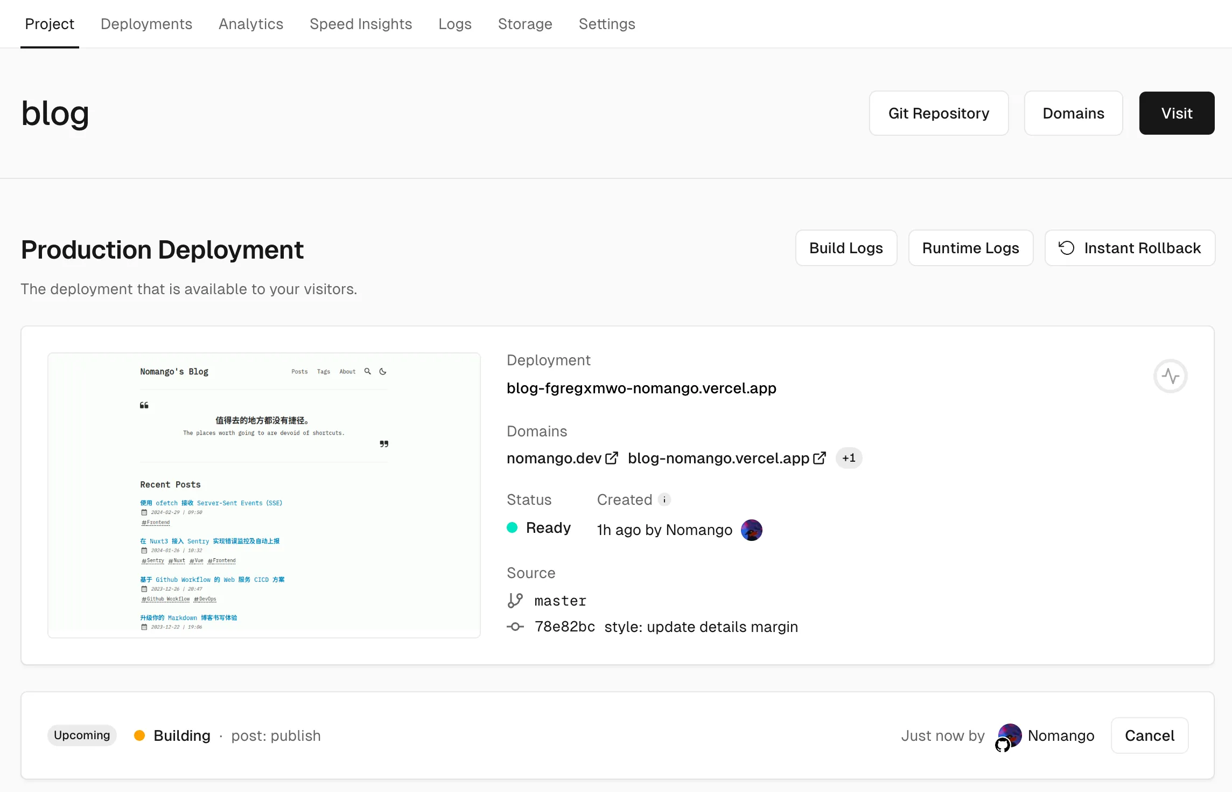Toggle dark mode in the blog preview
Viewport: 1232px width, 792px height.
383,371
